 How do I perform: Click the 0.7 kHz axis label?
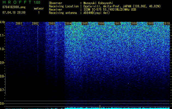(x=2, y=90)
